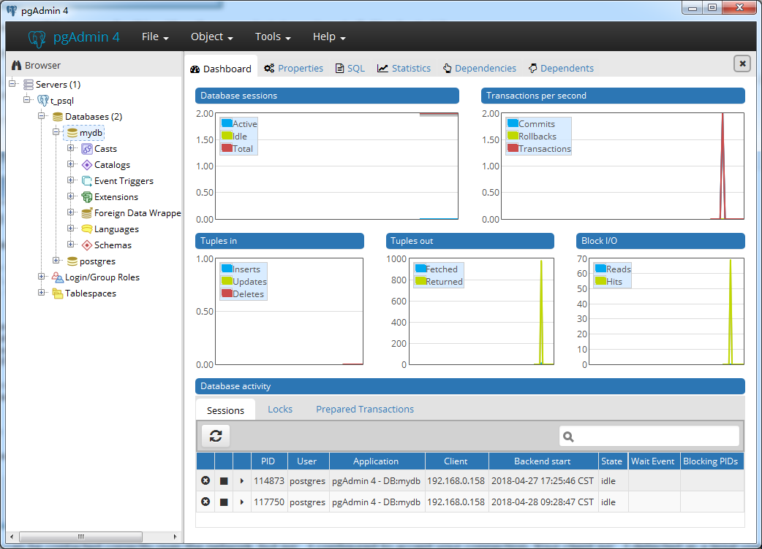Sort by the State column header
The width and height of the screenshot is (762, 549).
(613, 461)
